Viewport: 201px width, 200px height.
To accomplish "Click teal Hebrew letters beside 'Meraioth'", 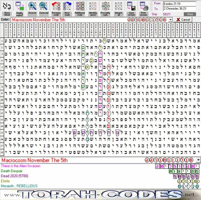I will click(x=188, y=186).
